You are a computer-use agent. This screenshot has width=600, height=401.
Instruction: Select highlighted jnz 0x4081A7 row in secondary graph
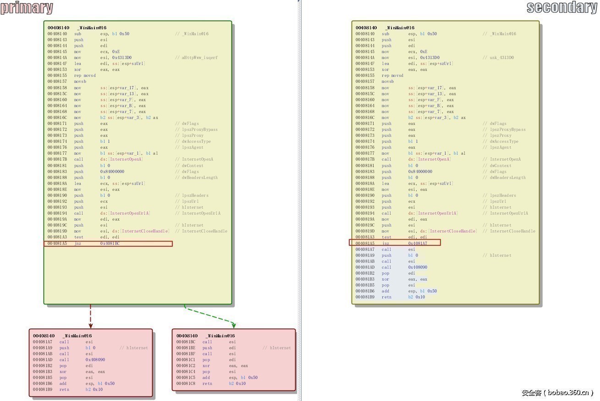[395, 243]
